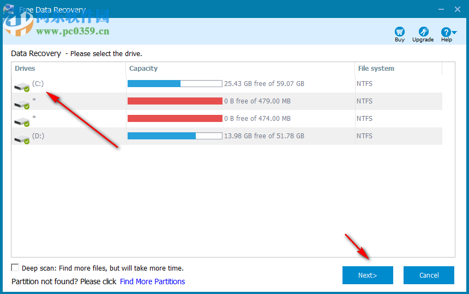Click the (C:) drive label
This screenshot has height=294, width=469.
click(38, 84)
